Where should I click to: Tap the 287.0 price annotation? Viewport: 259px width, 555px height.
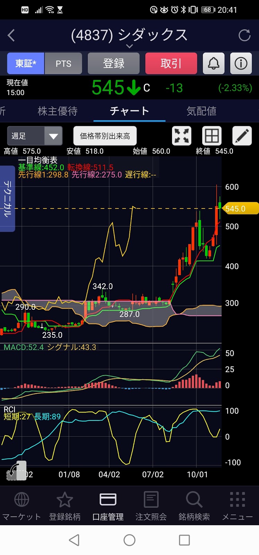click(x=129, y=314)
